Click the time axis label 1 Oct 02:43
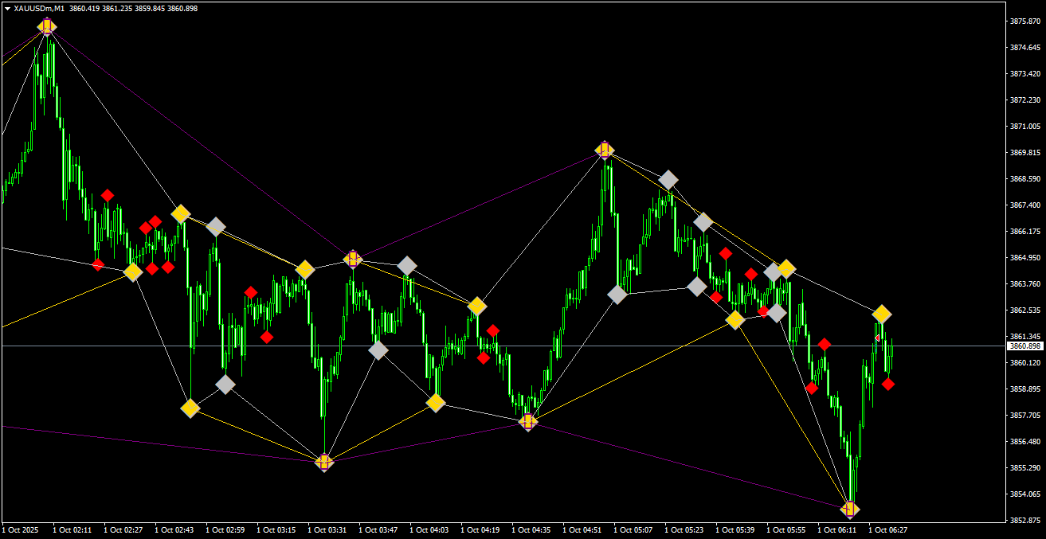This screenshot has height=539, width=1046. [x=174, y=529]
